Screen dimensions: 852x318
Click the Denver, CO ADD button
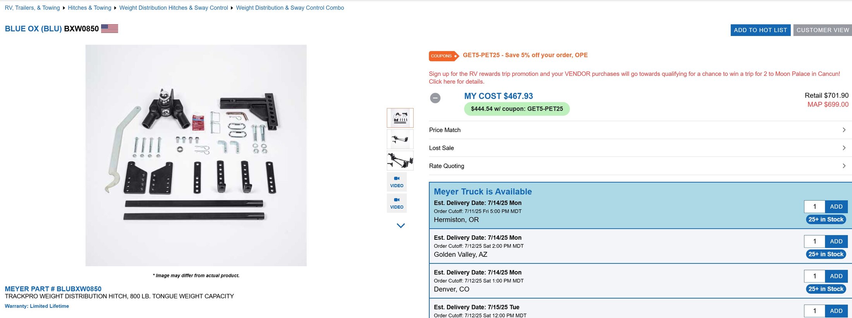[x=836, y=276]
